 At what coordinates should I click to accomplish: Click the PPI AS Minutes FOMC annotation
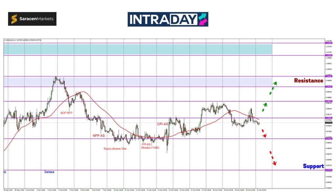[150, 146]
